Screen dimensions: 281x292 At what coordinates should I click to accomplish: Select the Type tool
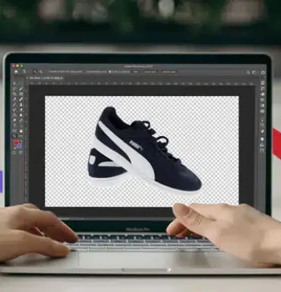click(x=14, y=125)
